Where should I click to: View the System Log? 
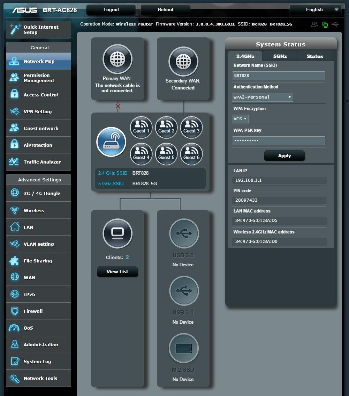pos(39,361)
